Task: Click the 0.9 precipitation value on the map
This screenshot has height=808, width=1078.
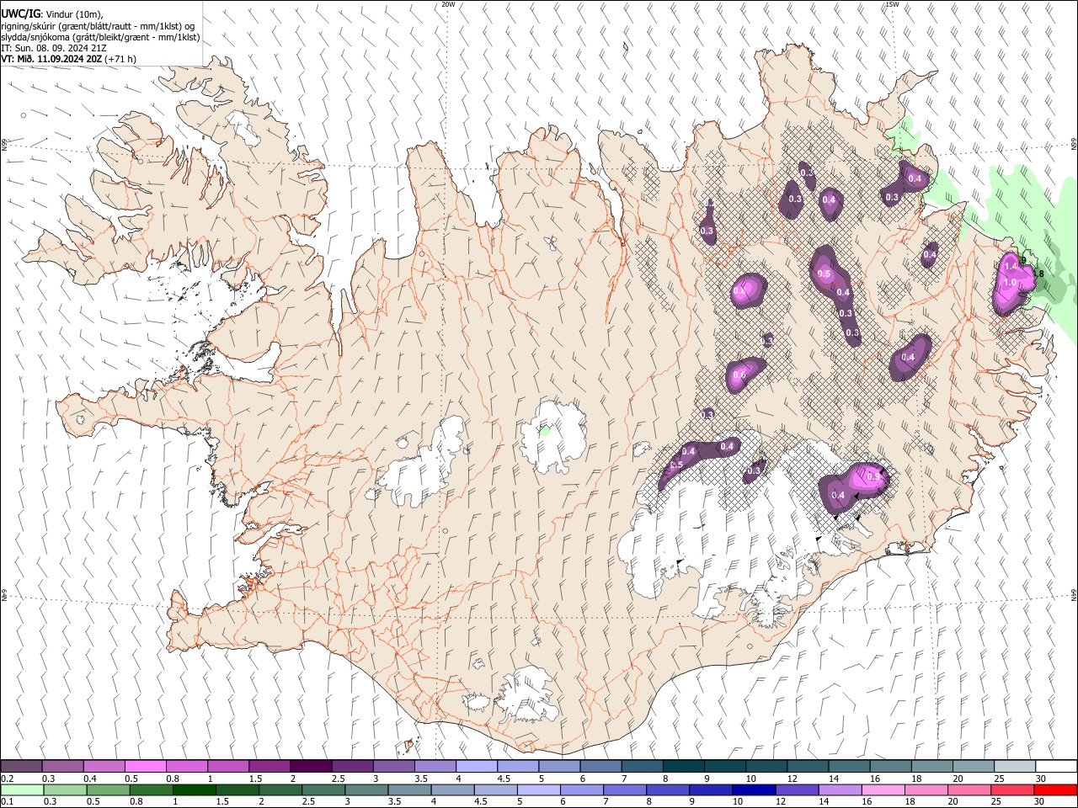Action: pyautogui.click(x=873, y=477)
